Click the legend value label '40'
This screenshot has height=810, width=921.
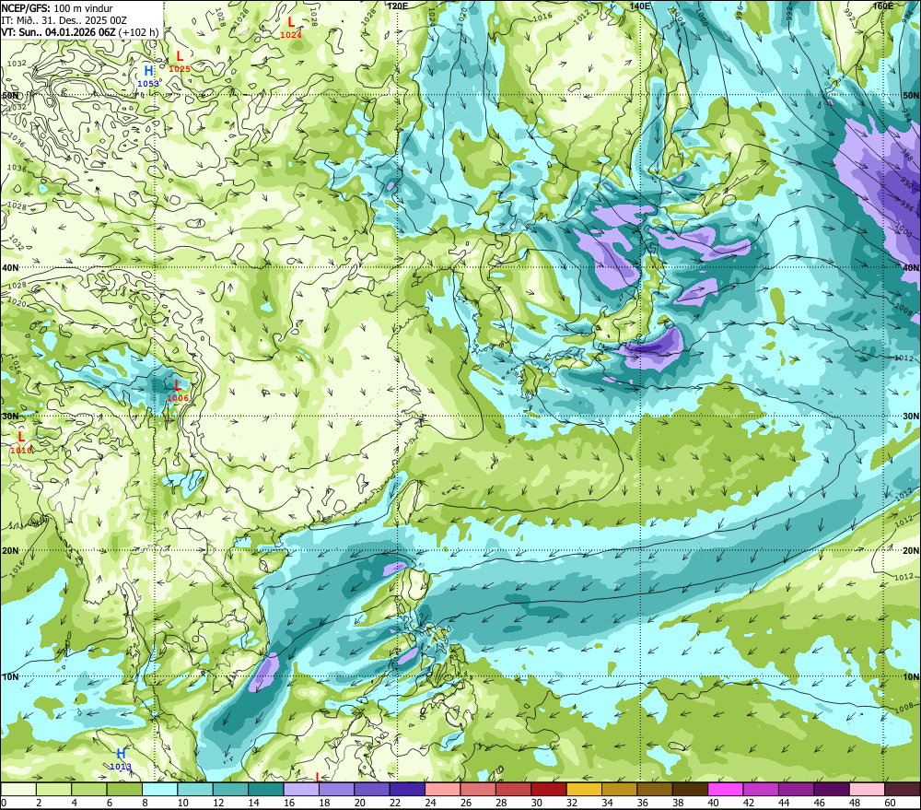click(x=713, y=803)
